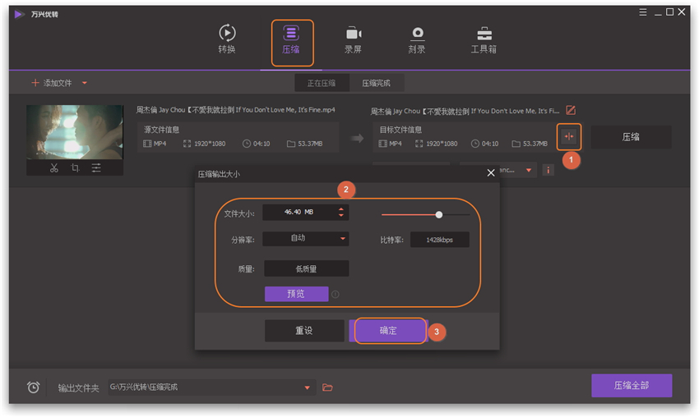The image size is (699, 417).
Task: Click the compress settings icon beside target file info
Action: click(x=568, y=136)
